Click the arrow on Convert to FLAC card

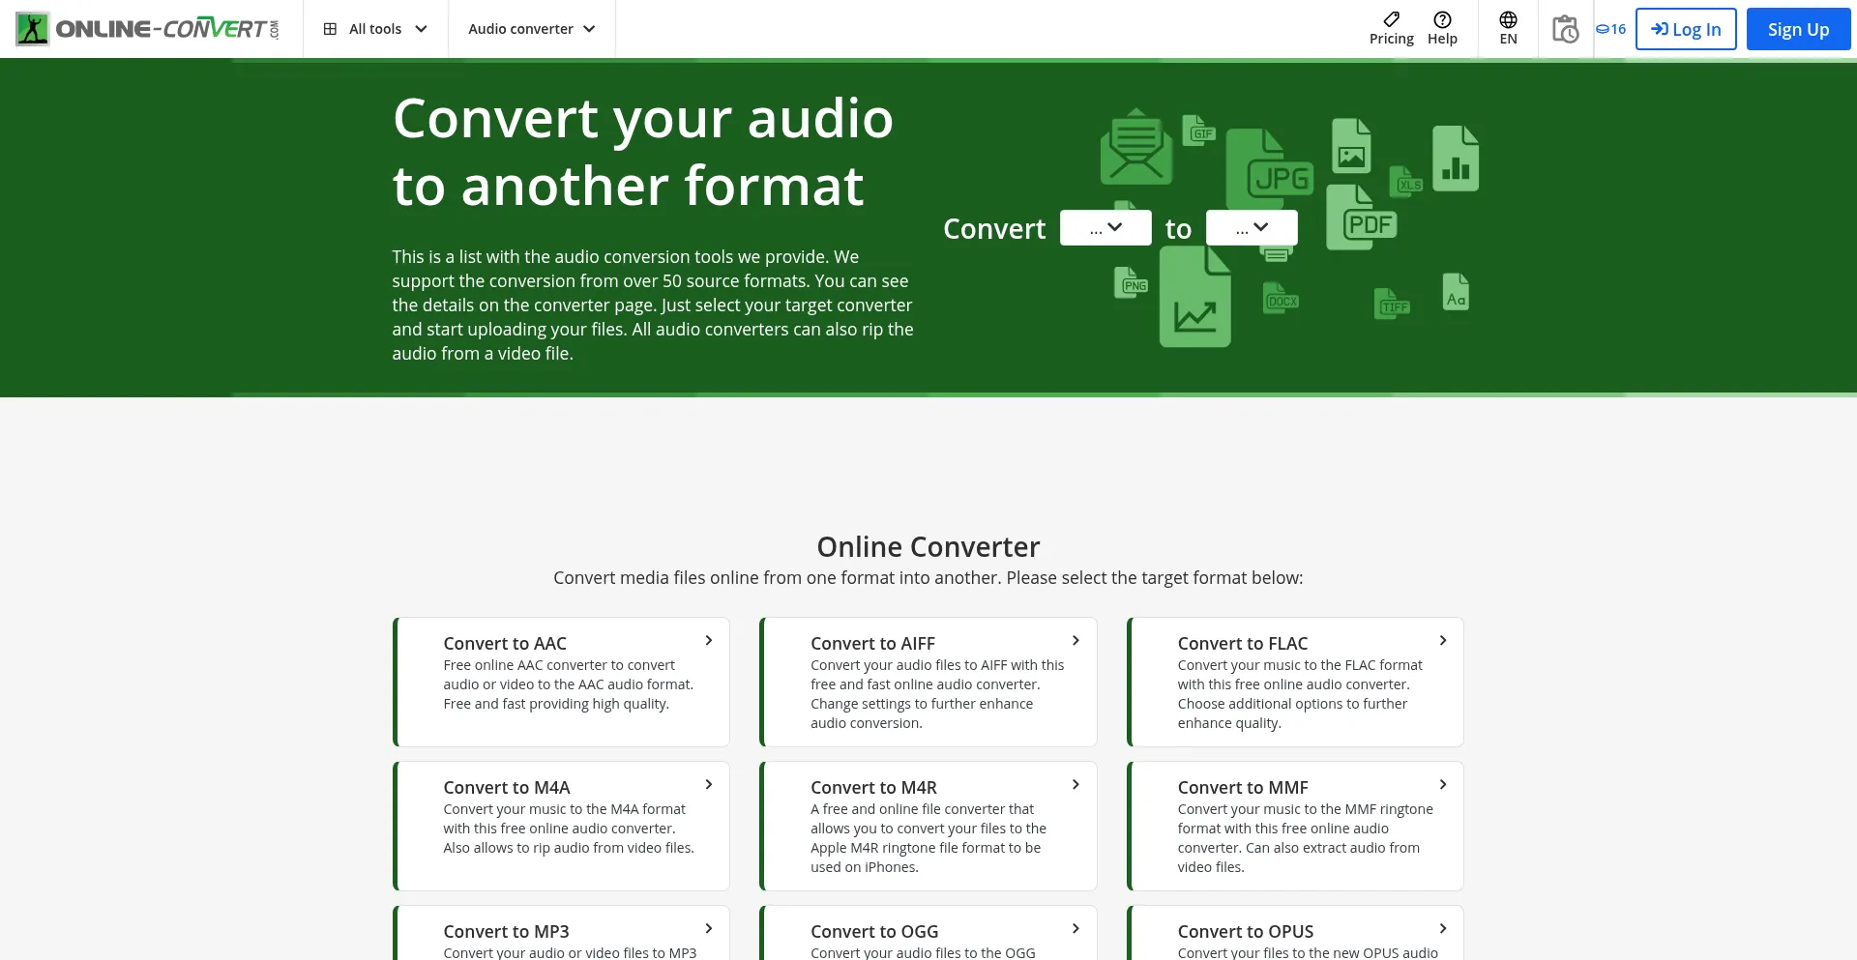coord(1443,640)
